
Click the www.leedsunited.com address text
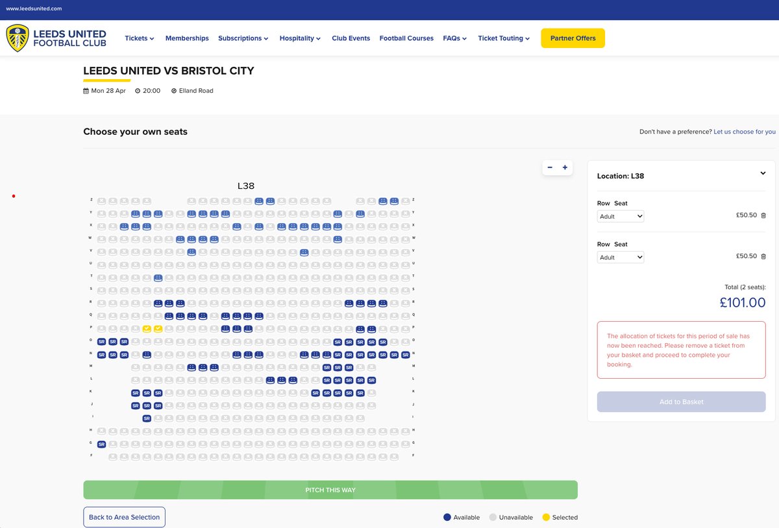click(34, 8)
